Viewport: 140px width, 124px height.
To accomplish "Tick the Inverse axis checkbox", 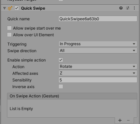I will click(61, 86).
